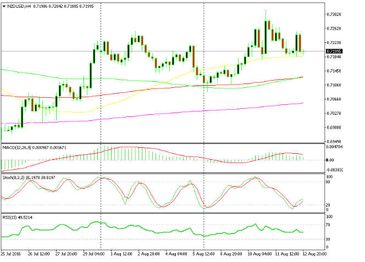Click the 5 Aug 12:00 time axis label
The height and width of the screenshot is (262, 365).
point(204,254)
